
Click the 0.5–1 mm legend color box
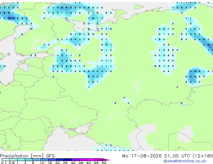coord(13,160)
